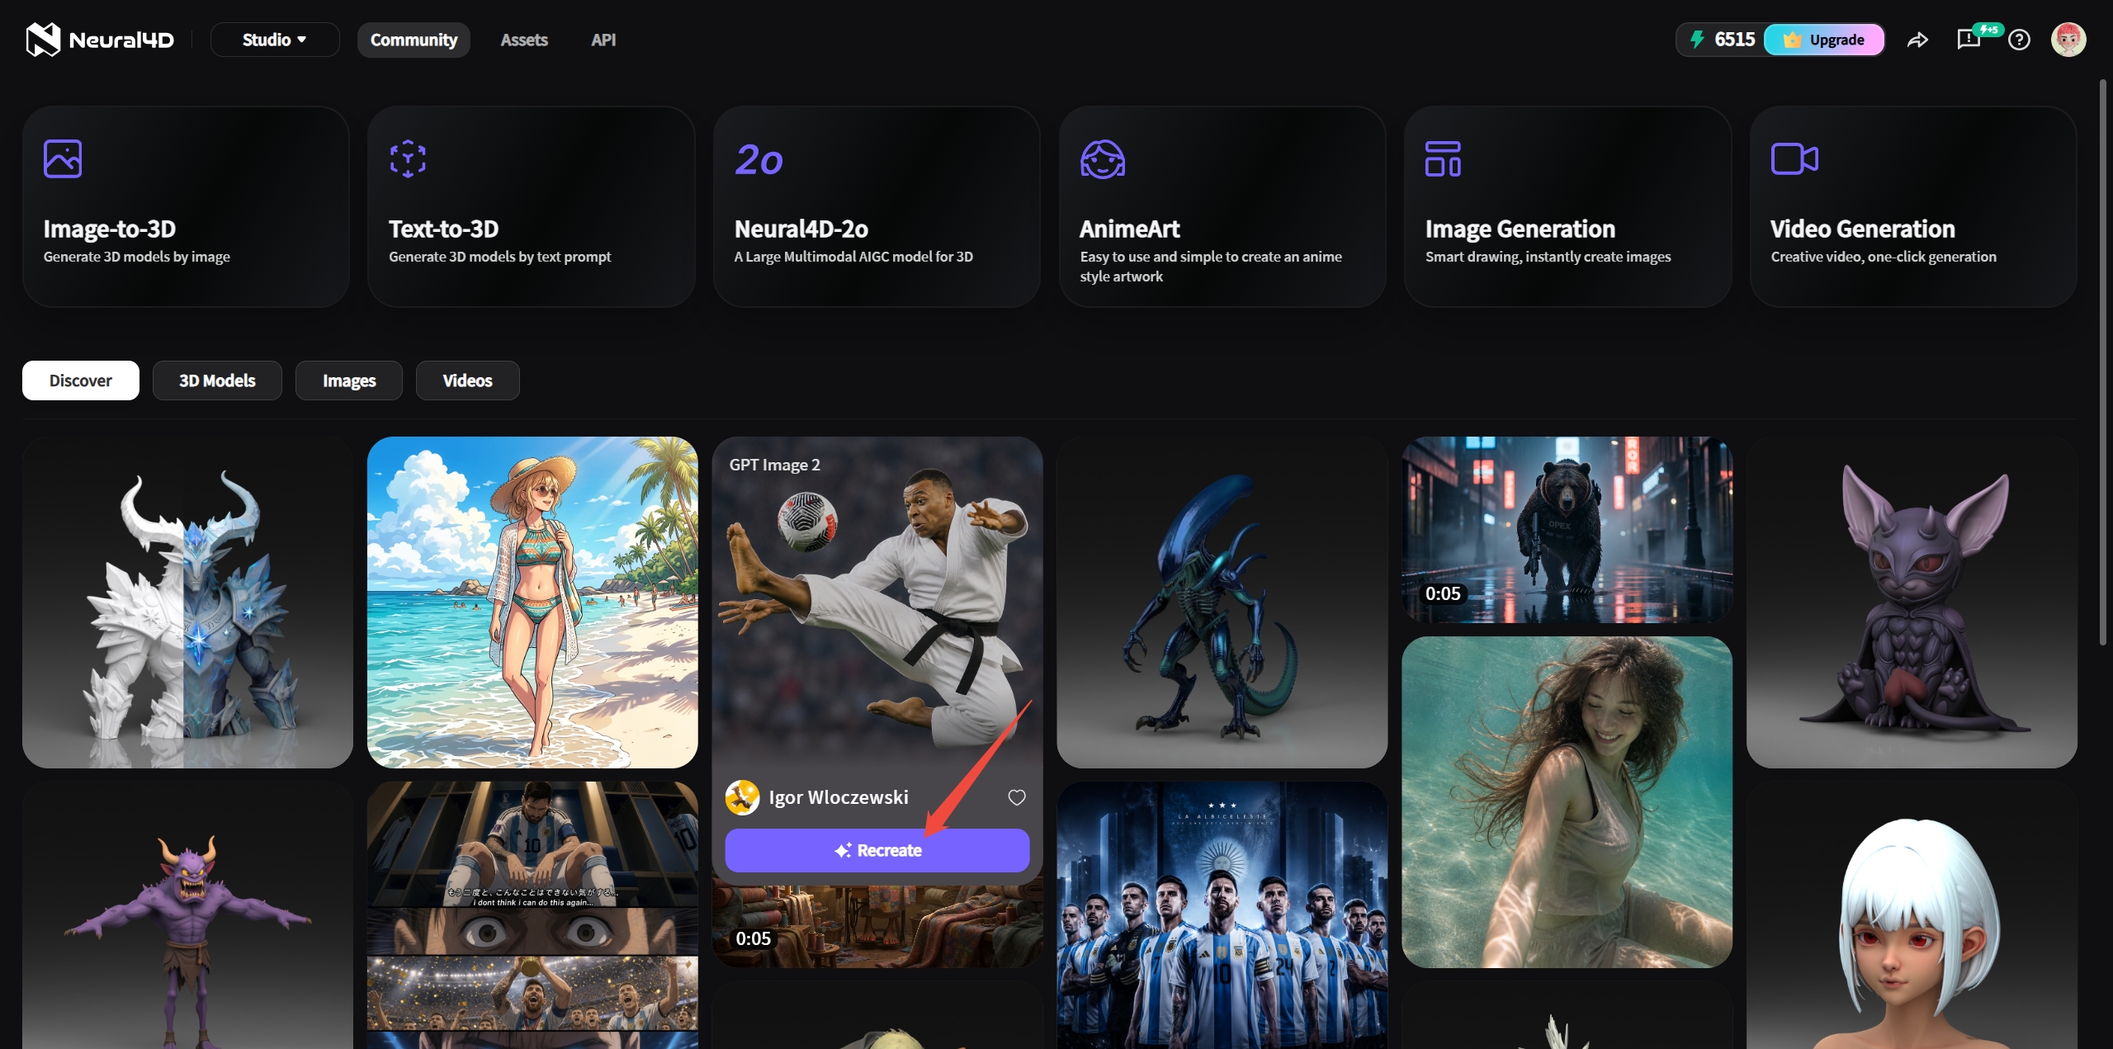Screen dimensions: 2113x1049
Task: Open the Image-to-3D picture icon
Action: coord(63,158)
